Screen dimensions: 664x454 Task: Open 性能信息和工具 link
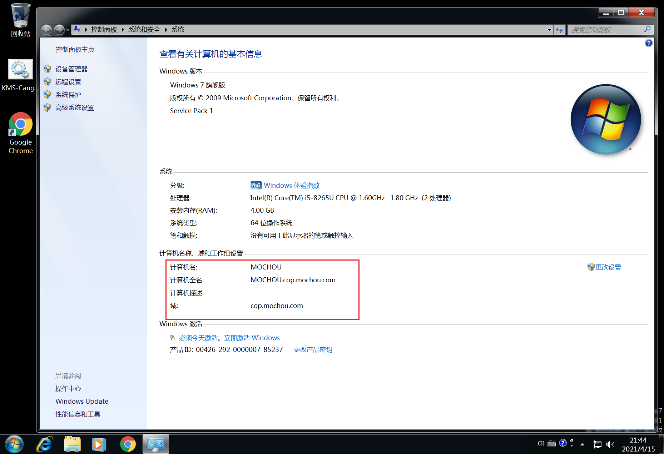click(78, 414)
